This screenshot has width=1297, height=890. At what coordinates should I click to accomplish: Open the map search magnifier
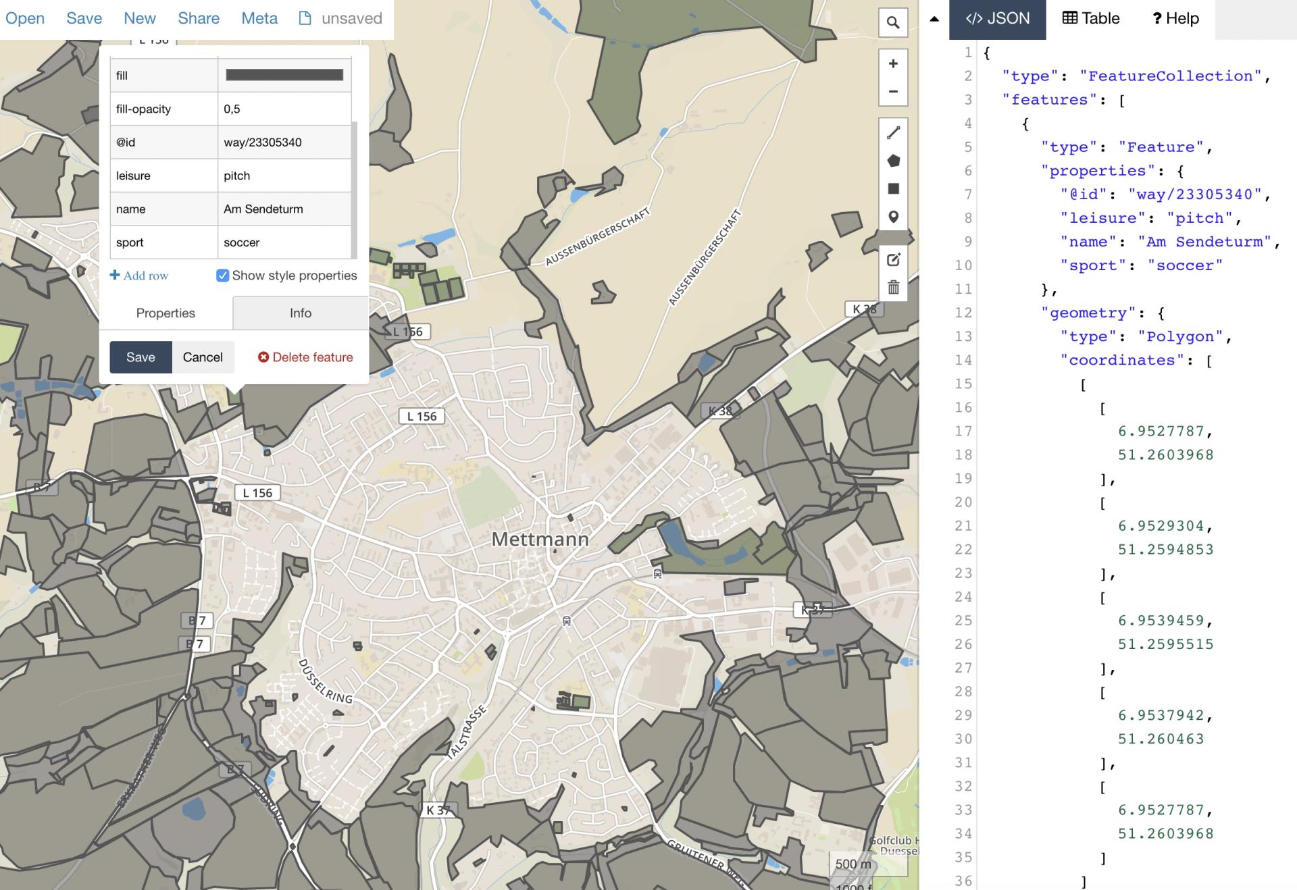892,22
